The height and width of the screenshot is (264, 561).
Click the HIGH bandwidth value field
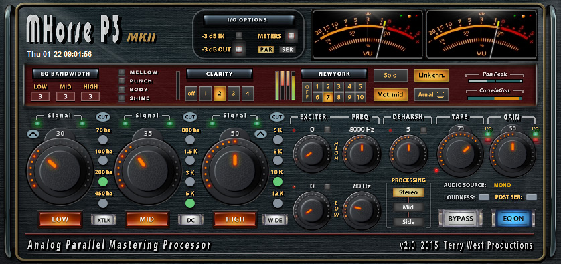pyautogui.click(x=90, y=96)
